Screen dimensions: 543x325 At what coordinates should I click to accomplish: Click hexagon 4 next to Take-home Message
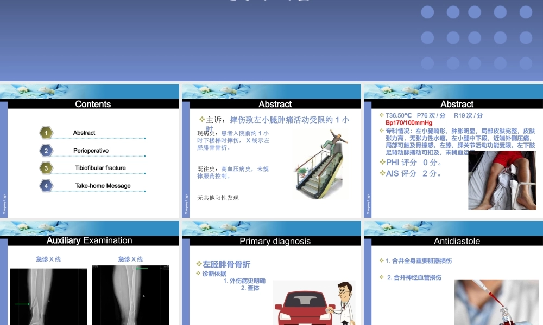point(46,186)
